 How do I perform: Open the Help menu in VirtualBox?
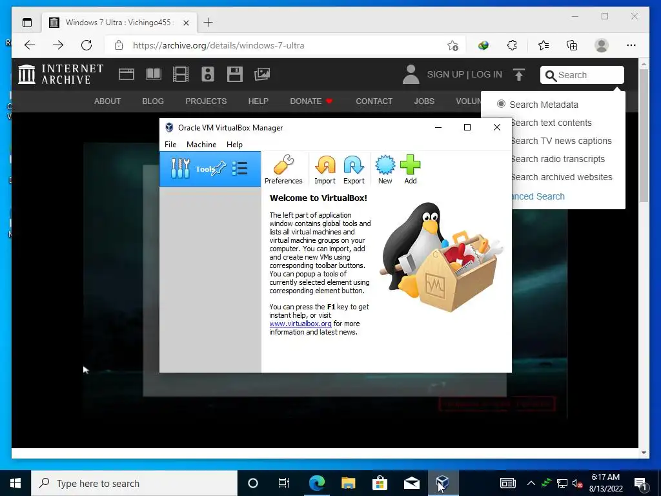click(234, 144)
